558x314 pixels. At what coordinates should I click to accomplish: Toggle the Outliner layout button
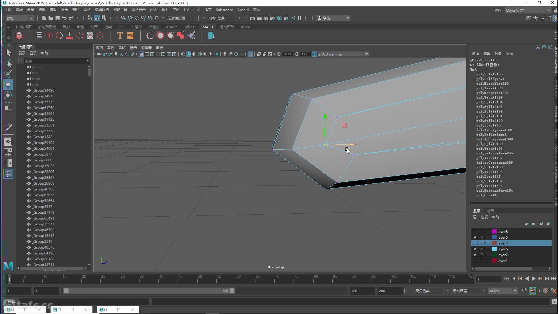[8, 174]
